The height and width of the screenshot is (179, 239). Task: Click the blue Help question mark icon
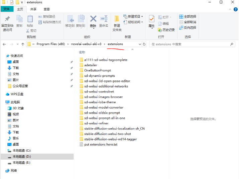coord(236,9)
